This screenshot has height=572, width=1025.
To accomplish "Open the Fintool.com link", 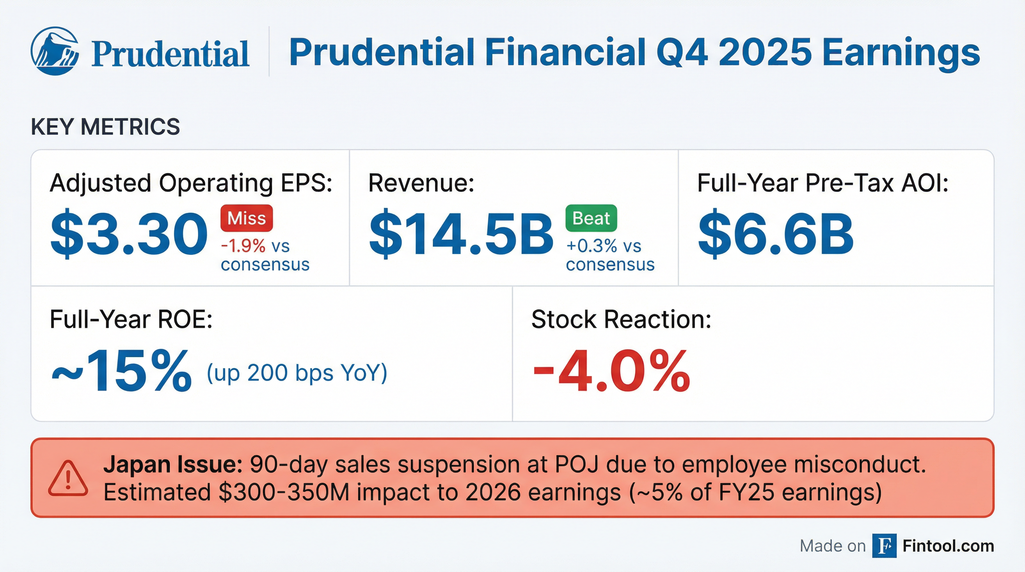I will click(948, 546).
